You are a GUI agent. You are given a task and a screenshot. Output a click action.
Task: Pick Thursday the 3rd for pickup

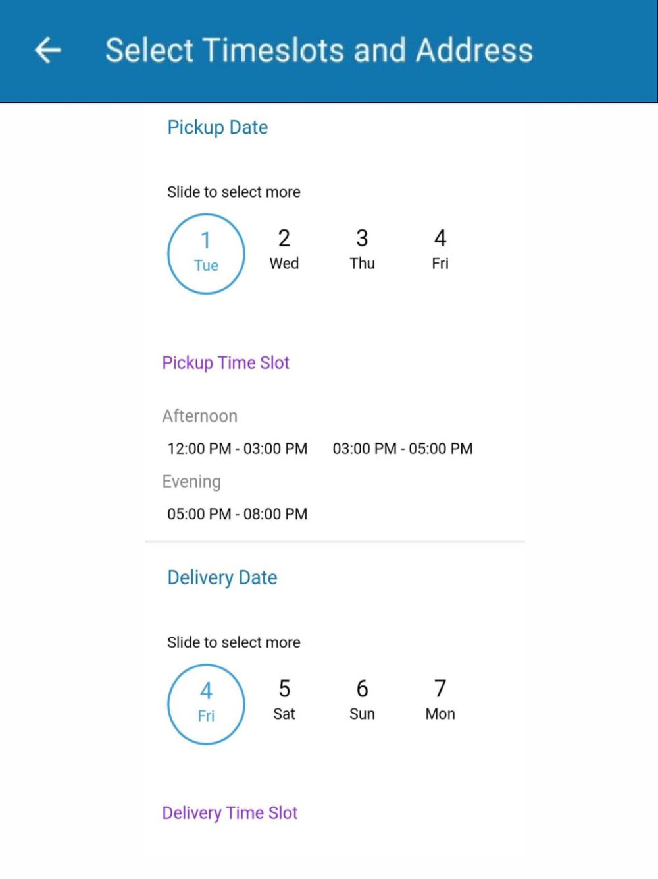coord(362,249)
